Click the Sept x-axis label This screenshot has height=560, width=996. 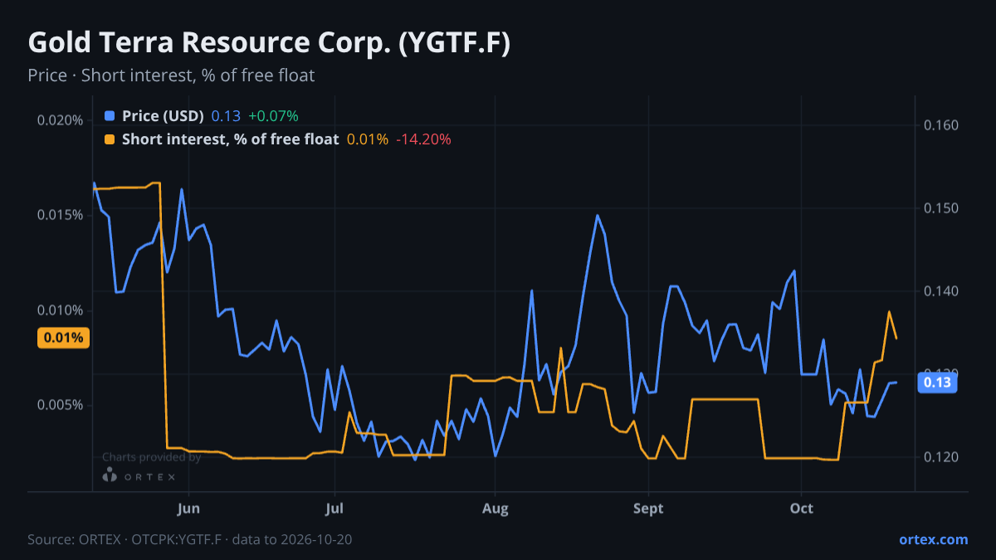[x=648, y=509]
